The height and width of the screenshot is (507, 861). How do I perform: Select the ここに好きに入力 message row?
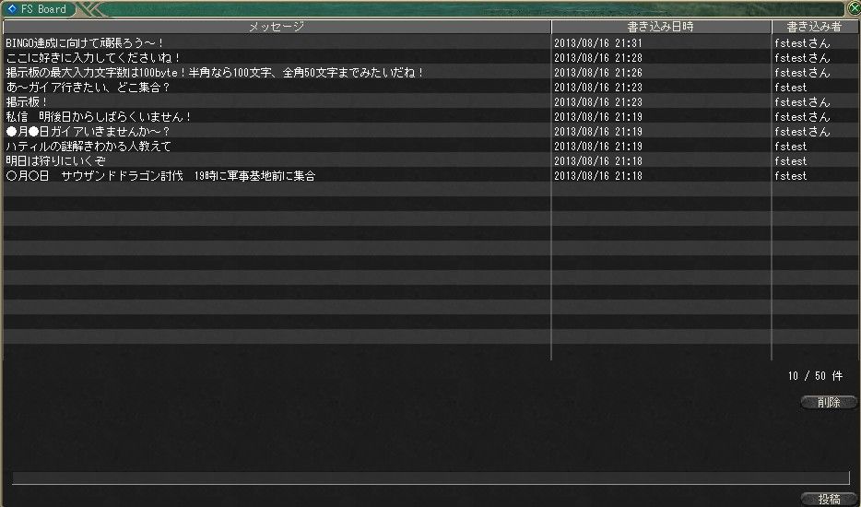click(430, 57)
